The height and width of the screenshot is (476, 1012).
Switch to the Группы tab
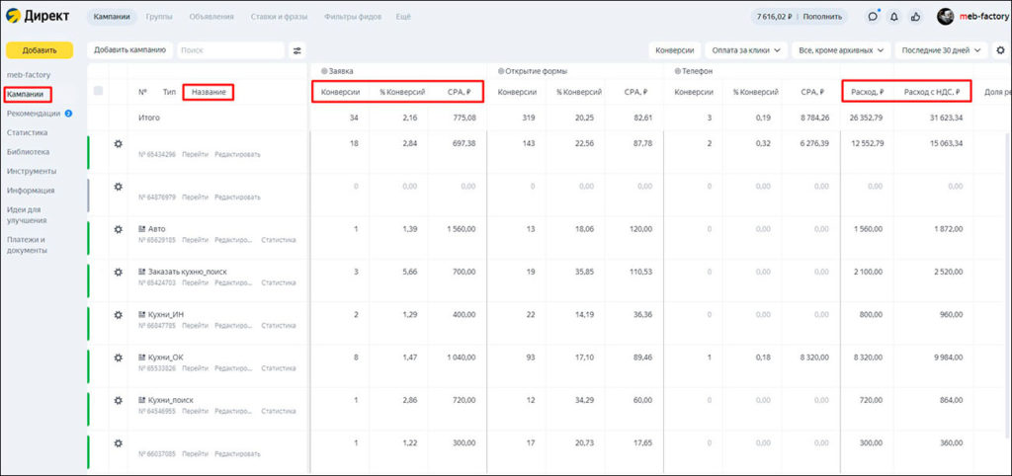point(159,17)
